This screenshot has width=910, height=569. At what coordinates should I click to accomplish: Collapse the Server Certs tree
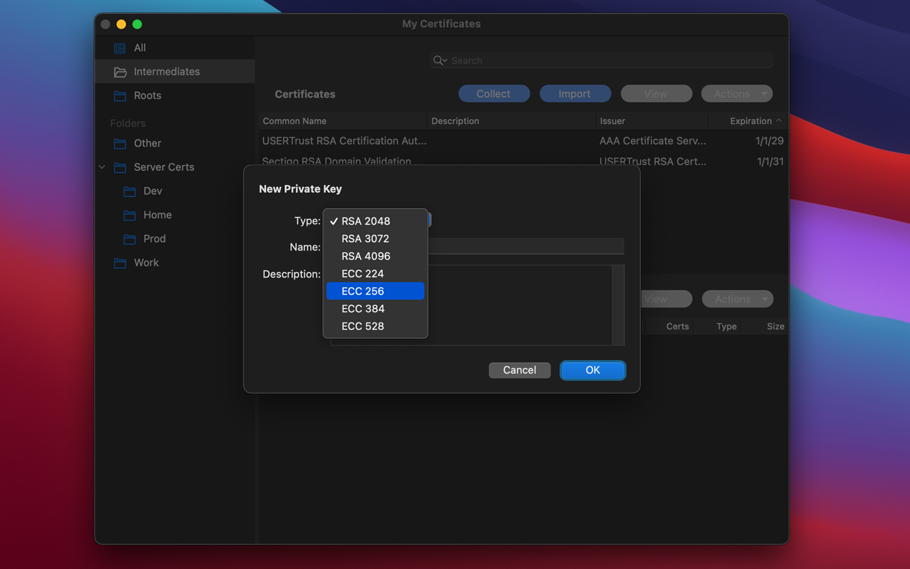click(102, 167)
